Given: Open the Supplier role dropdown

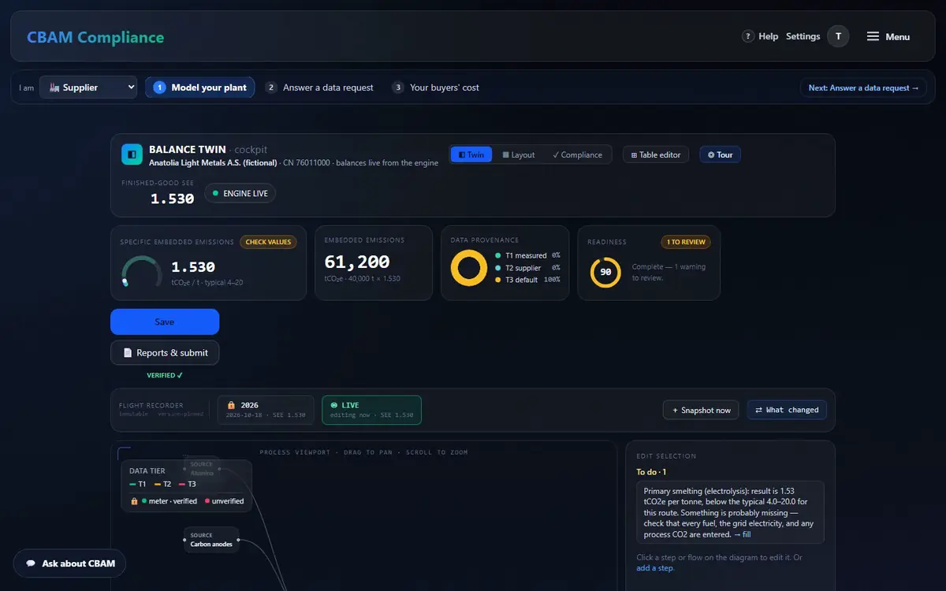Looking at the screenshot, I should [88, 87].
